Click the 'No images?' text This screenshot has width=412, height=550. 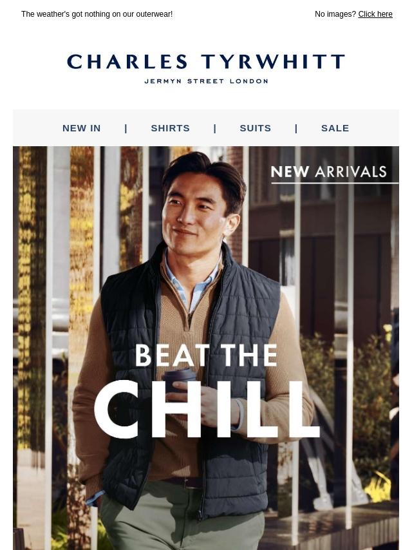coord(335,14)
